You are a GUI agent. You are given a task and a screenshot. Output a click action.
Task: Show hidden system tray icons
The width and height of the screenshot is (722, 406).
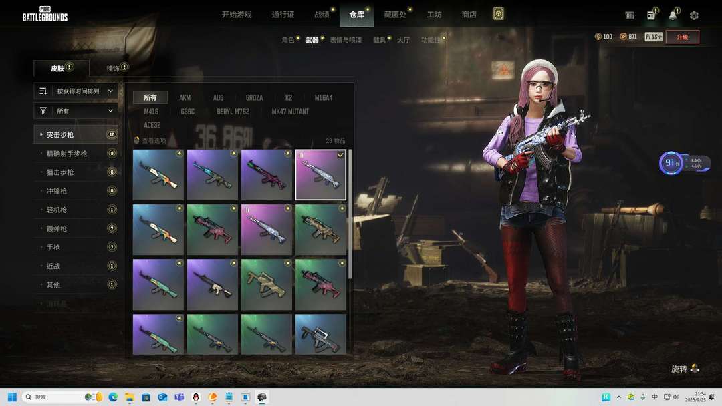[619, 397]
